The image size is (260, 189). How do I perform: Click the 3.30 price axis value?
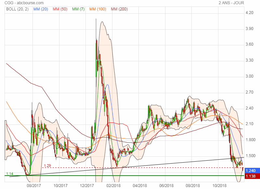249,60
